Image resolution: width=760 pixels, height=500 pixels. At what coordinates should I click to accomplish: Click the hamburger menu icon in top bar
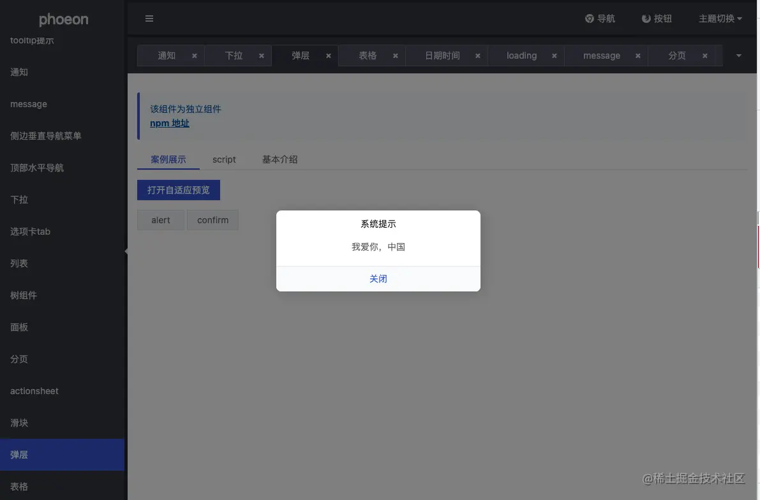click(149, 18)
